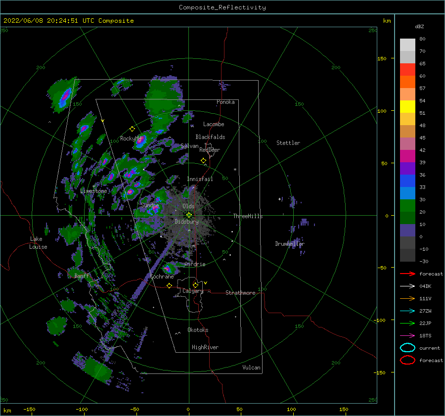Image resolution: width=445 pixels, height=416 pixels.
Task: Click the Calgary city label
Action: click(x=193, y=291)
